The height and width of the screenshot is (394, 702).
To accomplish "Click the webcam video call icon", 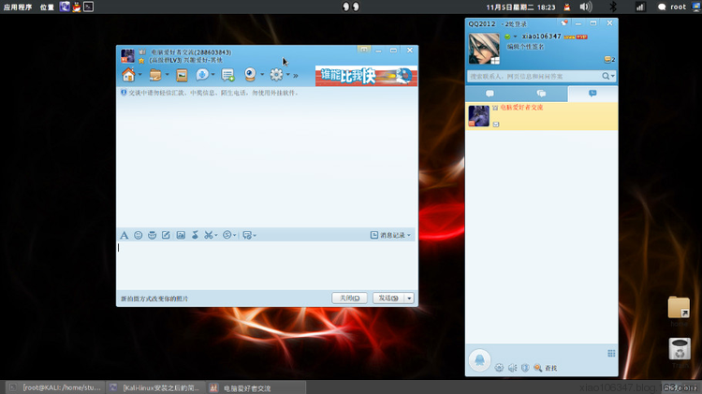I will point(250,75).
